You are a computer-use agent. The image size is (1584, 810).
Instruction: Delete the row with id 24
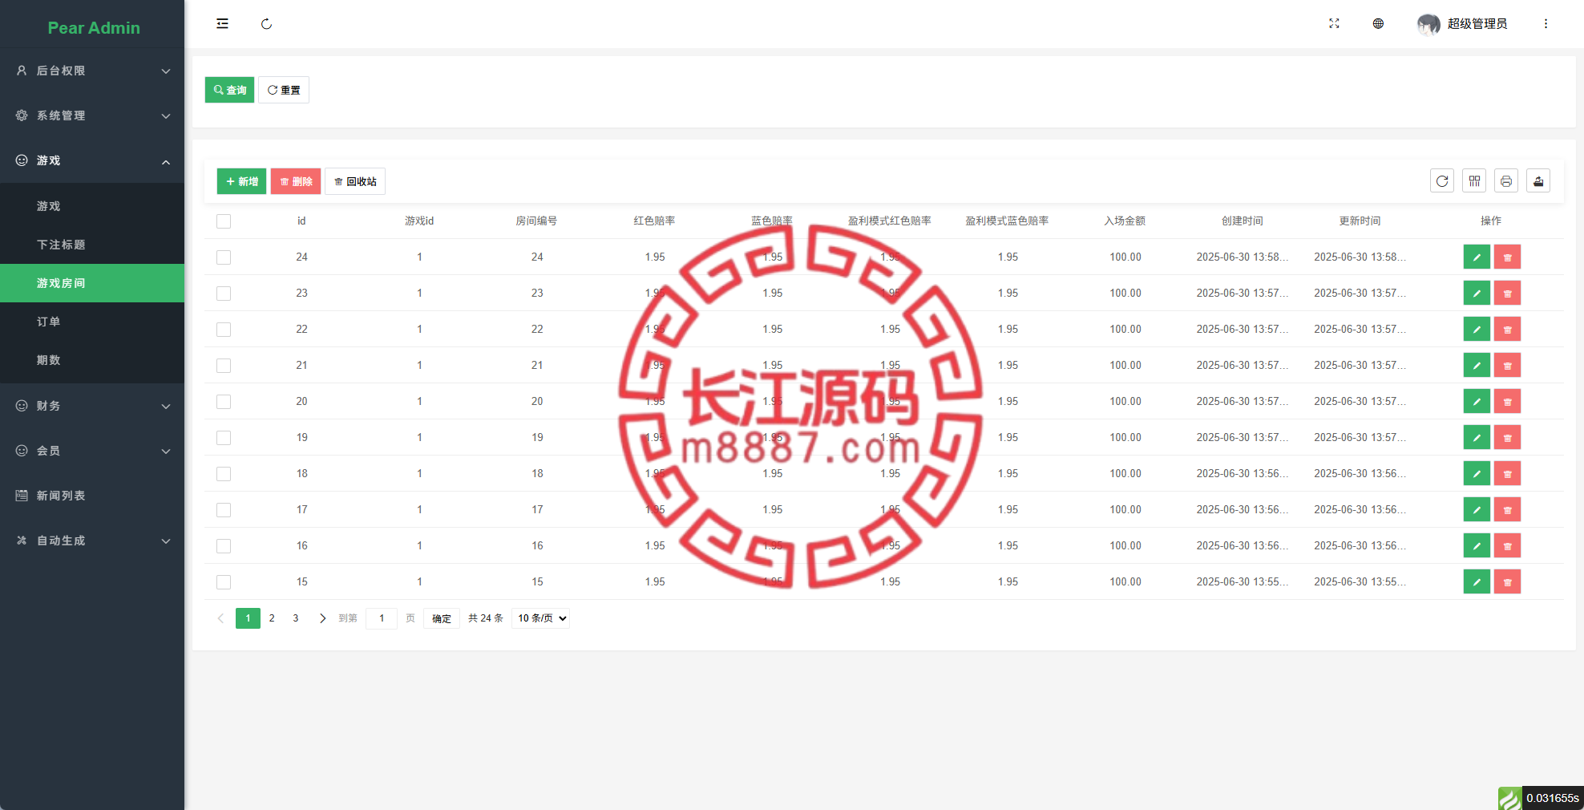pyautogui.click(x=1507, y=257)
